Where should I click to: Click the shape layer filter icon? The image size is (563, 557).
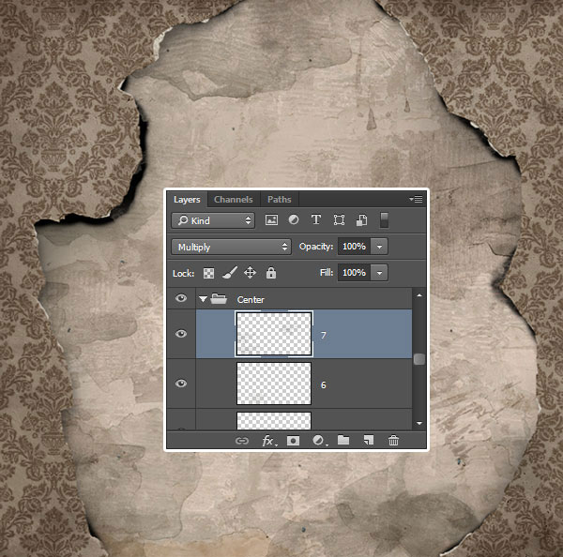point(339,220)
